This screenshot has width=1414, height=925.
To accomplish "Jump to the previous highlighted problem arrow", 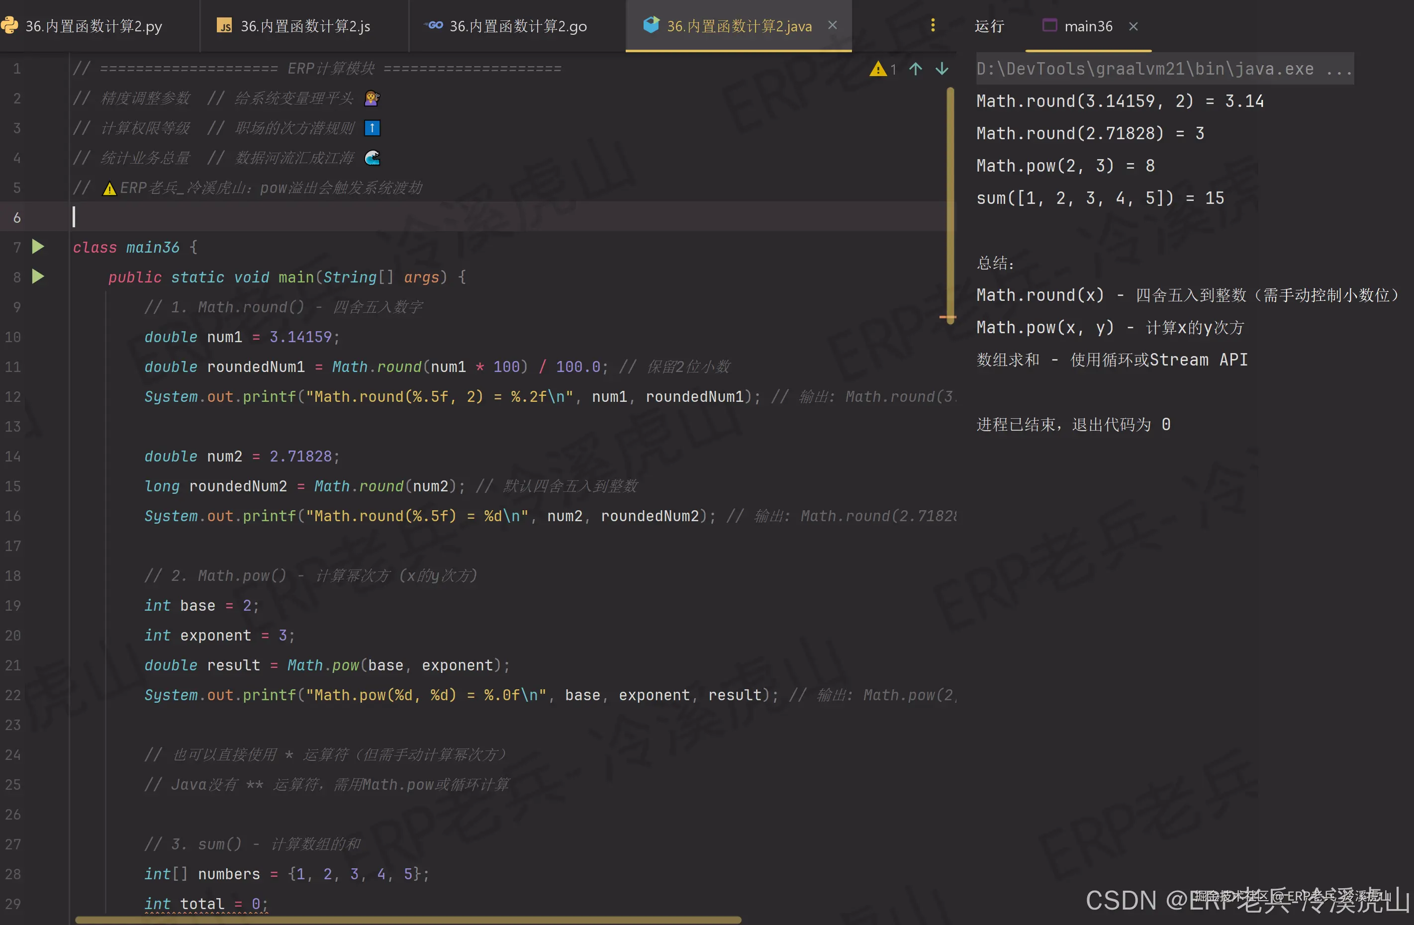I will 916,69.
